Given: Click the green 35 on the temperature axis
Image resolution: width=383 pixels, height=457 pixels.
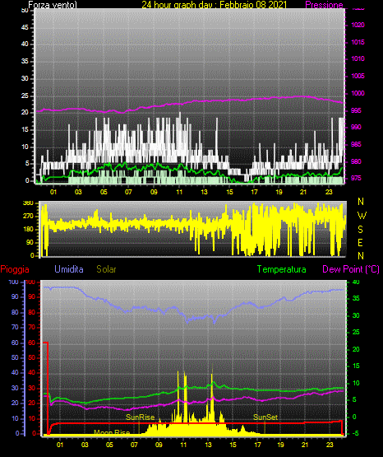Looking at the screenshot, I should coord(356,298).
